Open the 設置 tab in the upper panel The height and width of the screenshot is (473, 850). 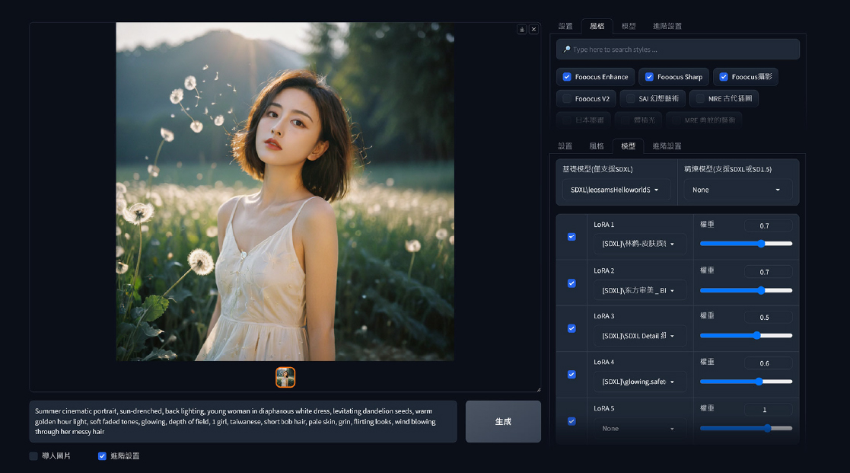(565, 26)
